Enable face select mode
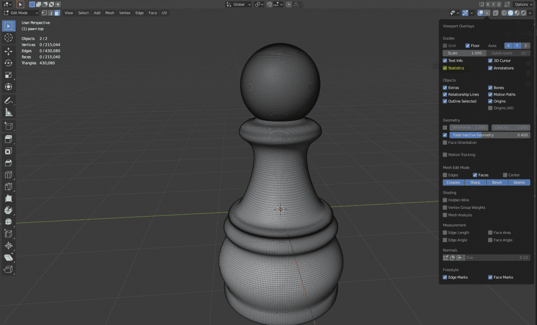Image resolution: width=537 pixels, height=325 pixels. click(57, 13)
